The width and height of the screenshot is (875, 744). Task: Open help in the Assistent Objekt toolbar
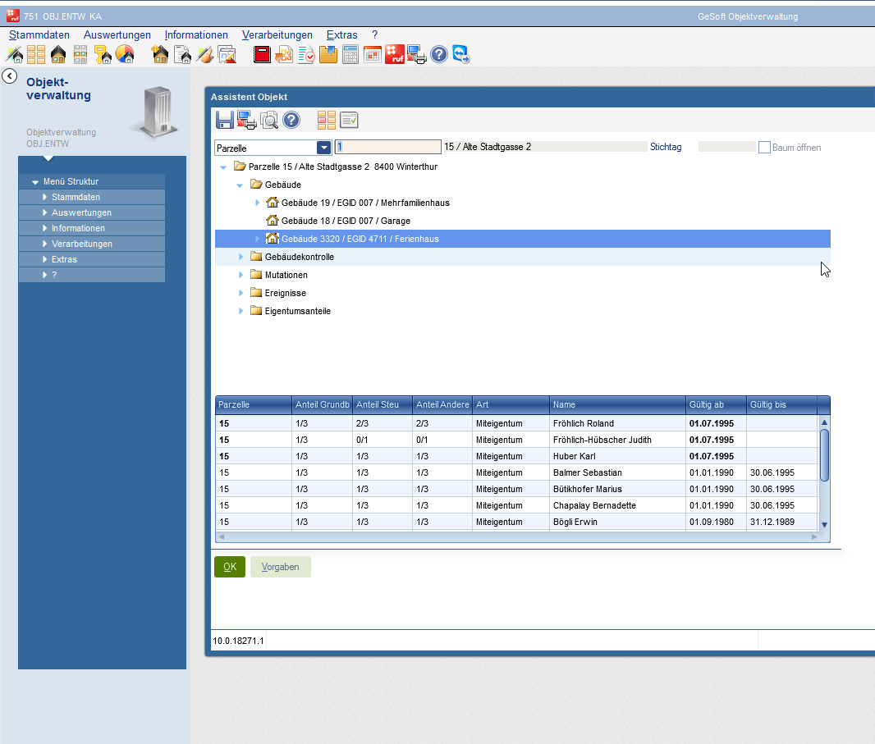coord(291,120)
